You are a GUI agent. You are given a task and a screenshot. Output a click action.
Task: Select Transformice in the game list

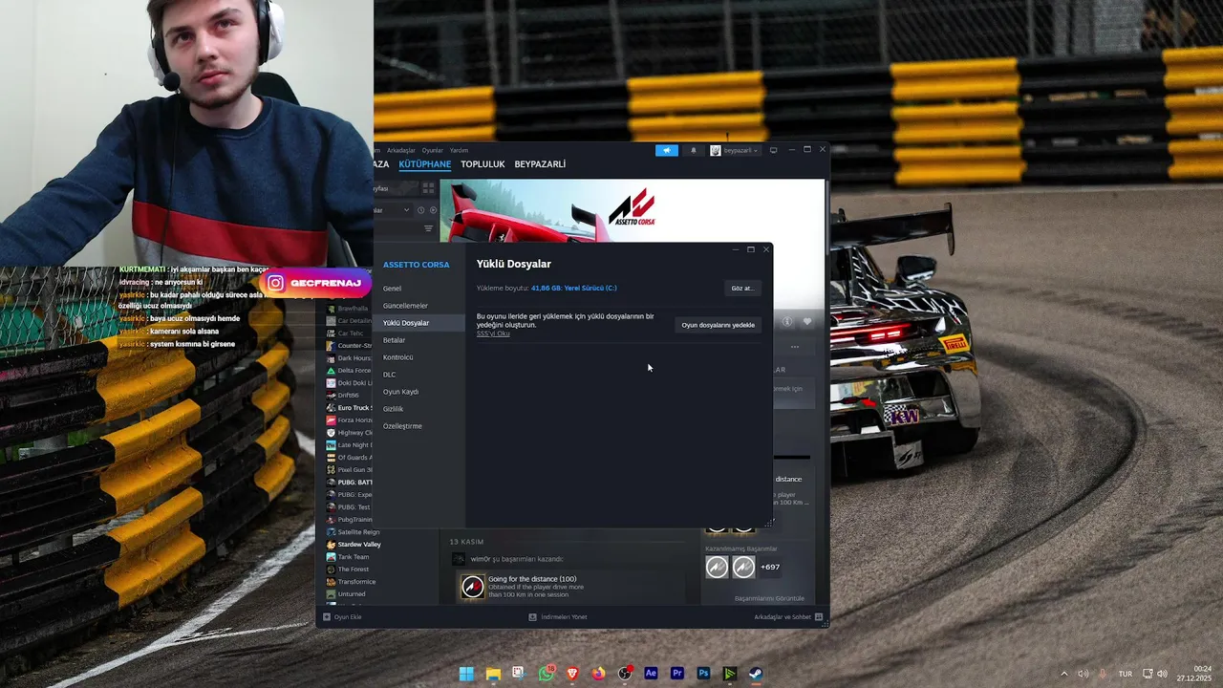point(352,582)
